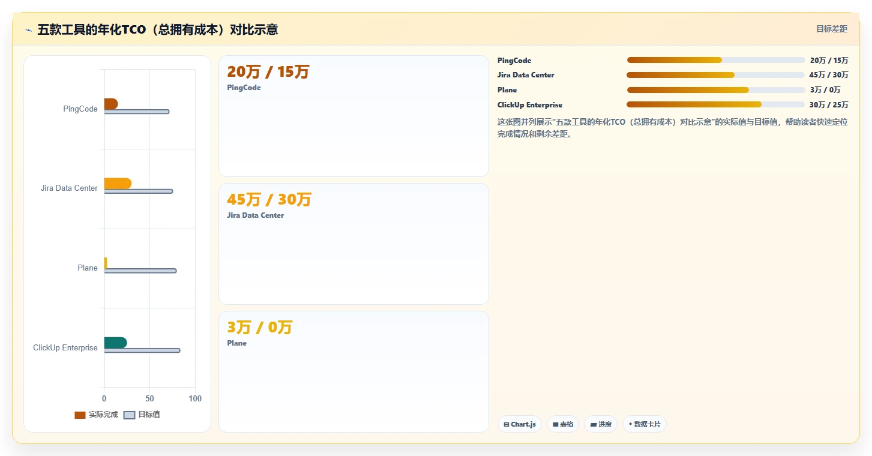Screen dimensions: 872x456
Task: Click the Plane progress bar
Action: [716, 90]
